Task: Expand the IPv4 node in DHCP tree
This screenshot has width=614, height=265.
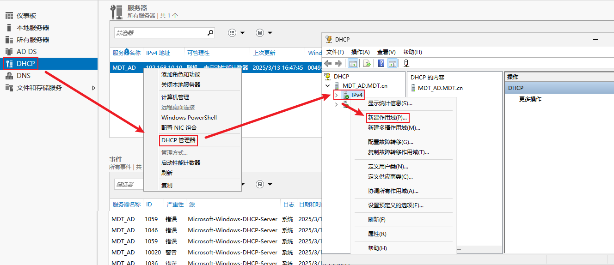Action: coord(336,95)
